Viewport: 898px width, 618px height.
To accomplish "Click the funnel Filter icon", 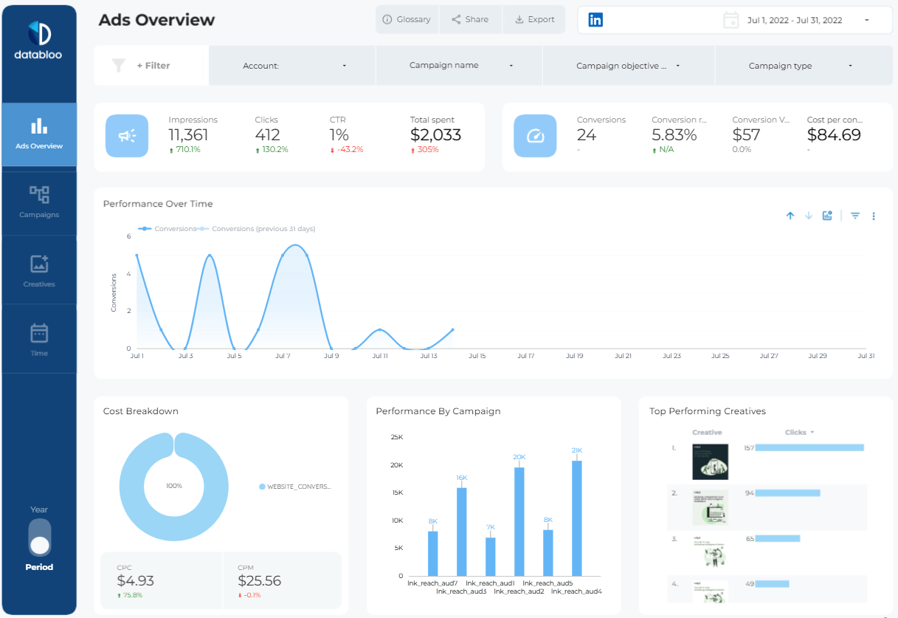I will (x=119, y=66).
